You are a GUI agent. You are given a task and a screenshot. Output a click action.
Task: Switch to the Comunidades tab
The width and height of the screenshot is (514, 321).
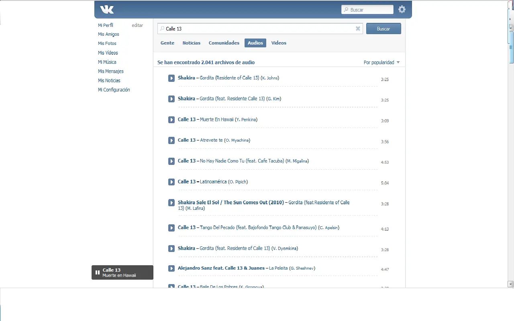click(224, 43)
